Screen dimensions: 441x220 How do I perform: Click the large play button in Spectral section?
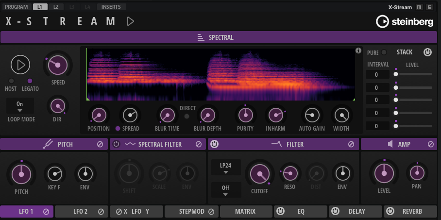[20, 64]
